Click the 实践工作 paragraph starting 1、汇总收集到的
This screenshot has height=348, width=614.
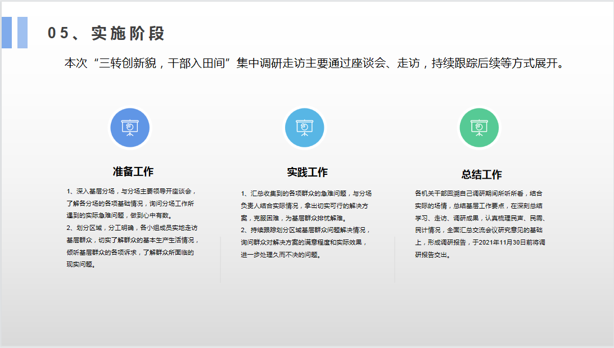pyautogui.click(x=305, y=205)
